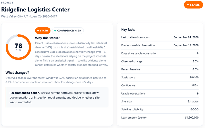
Task: Click the circular stasis score gauge
Action: 18,47
